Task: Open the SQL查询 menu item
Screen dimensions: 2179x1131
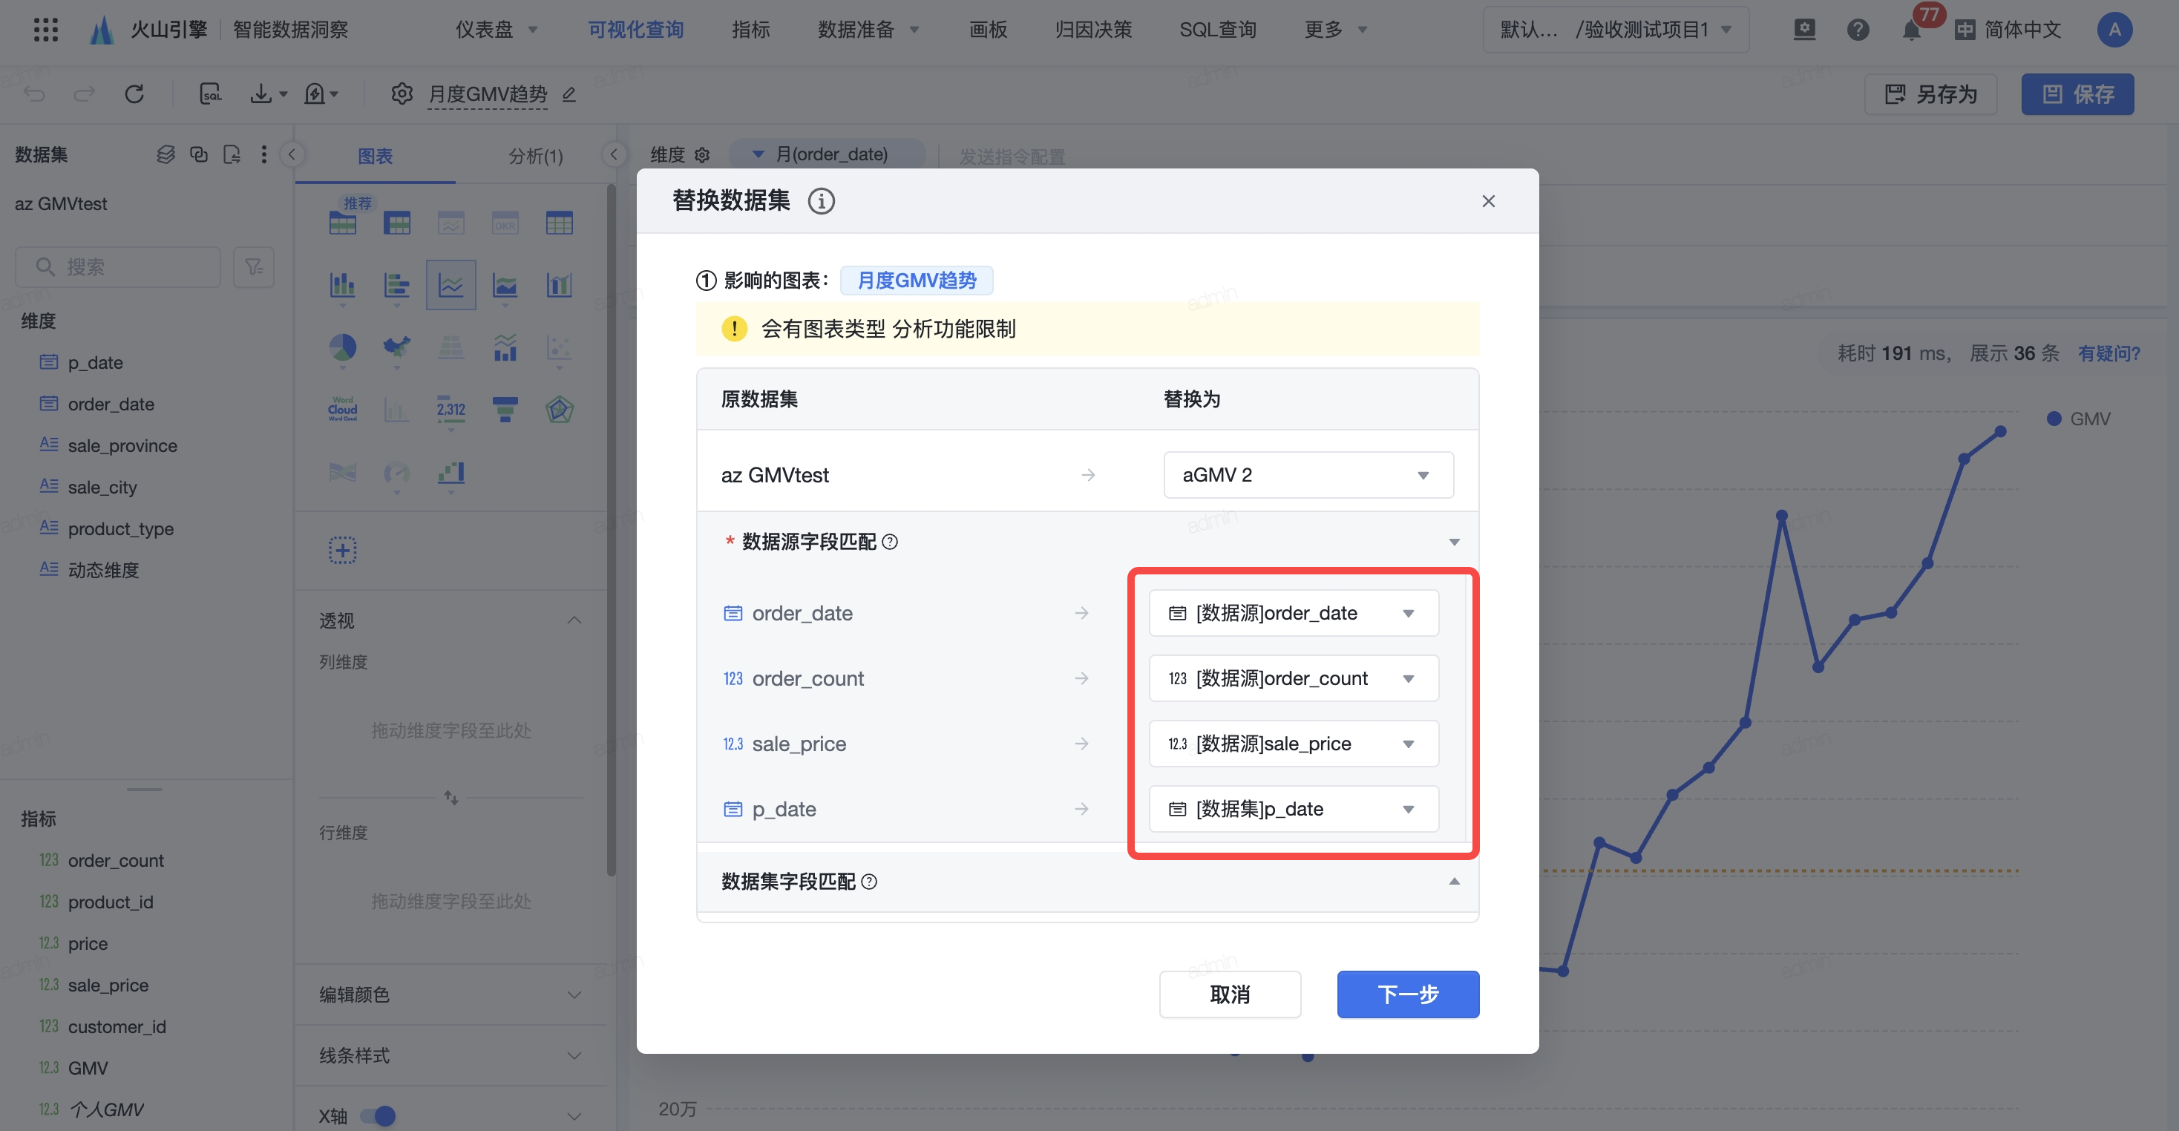Action: pyautogui.click(x=1217, y=30)
